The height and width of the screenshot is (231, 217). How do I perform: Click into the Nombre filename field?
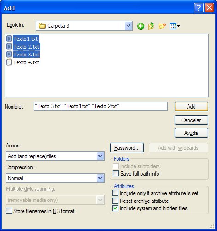100,106
